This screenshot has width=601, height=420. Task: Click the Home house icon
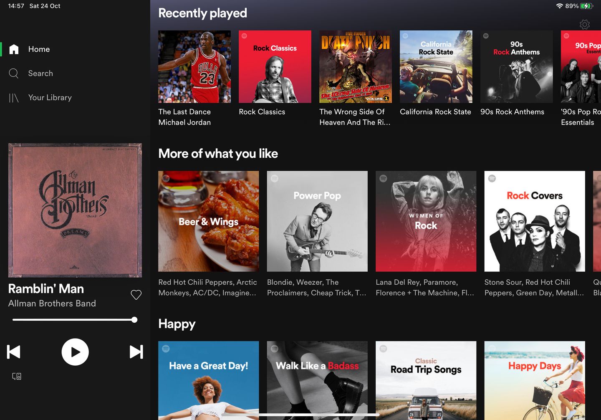[14, 49]
